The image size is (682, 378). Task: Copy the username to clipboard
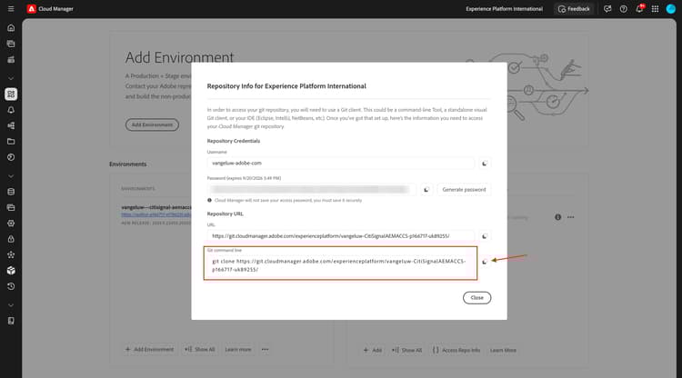[485, 164]
